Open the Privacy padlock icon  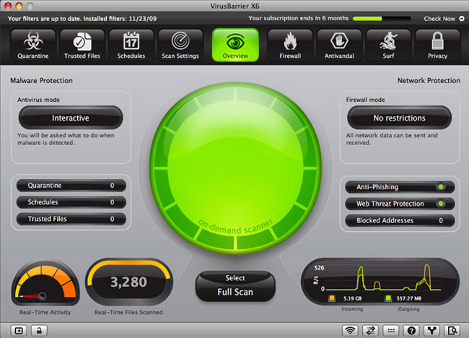(x=438, y=45)
